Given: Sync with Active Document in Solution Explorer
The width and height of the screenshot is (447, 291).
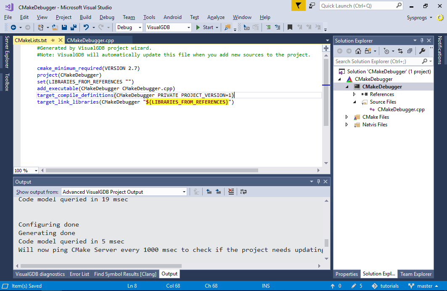Looking at the screenshot, I should [400, 51].
